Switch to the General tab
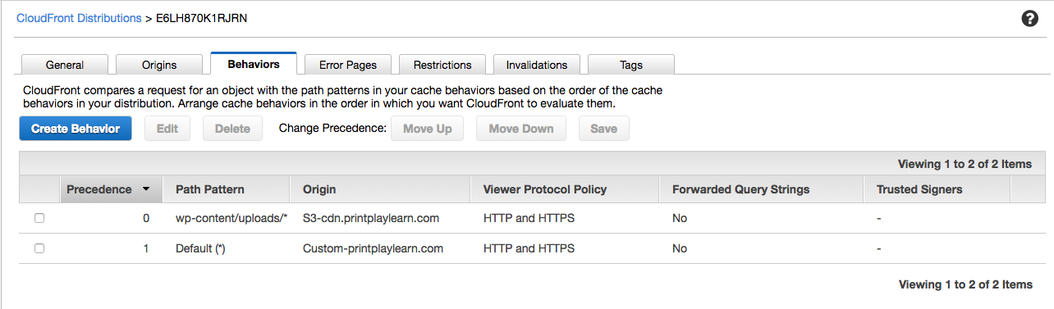Screen dimensions: 1054x309 (x=65, y=65)
